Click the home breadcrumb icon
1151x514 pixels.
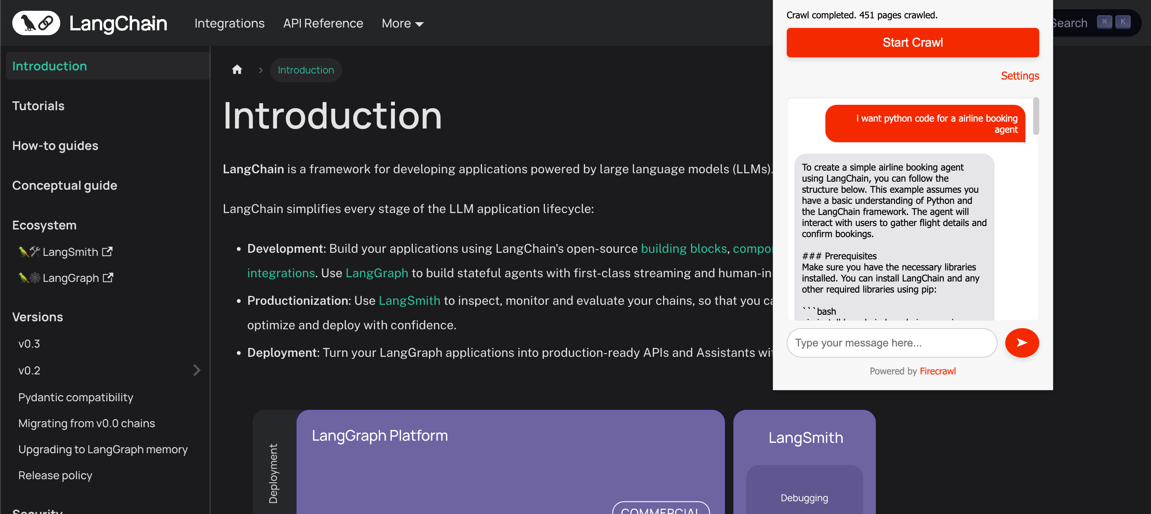click(237, 70)
